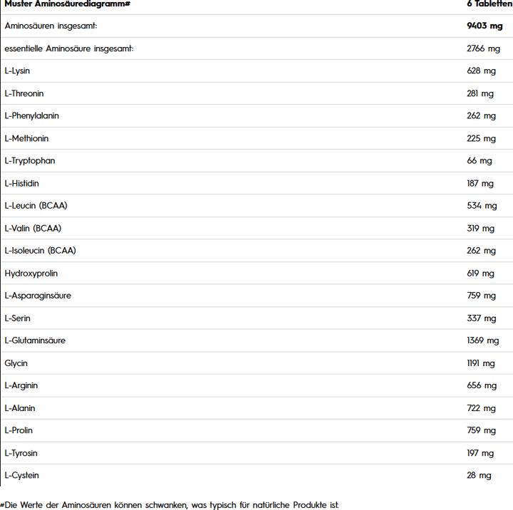Click the 66 mg value for L-Tryptophan
Viewport: 513px width, 510px height.
click(480, 160)
